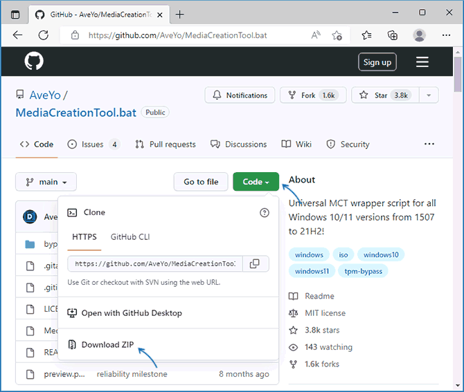
Task: Click the GitHub Octocat logo in header
Action: coord(34,62)
